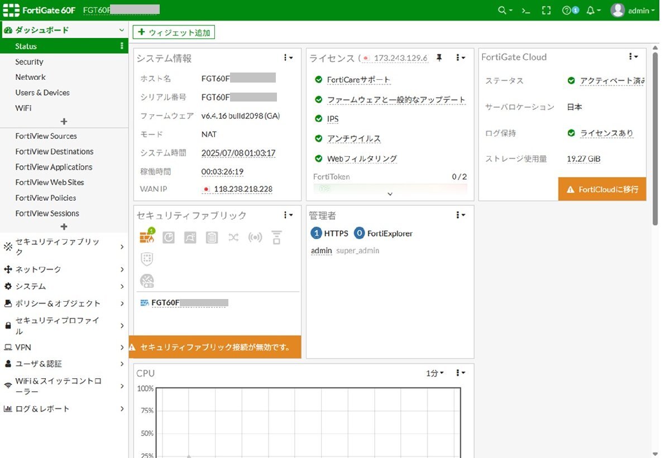Click the FortiCloudに移行 button

coord(602,190)
